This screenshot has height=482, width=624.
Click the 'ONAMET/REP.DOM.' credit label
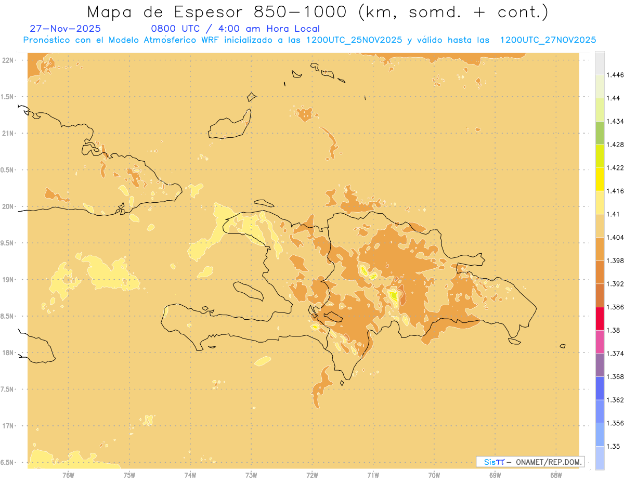tap(549, 462)
